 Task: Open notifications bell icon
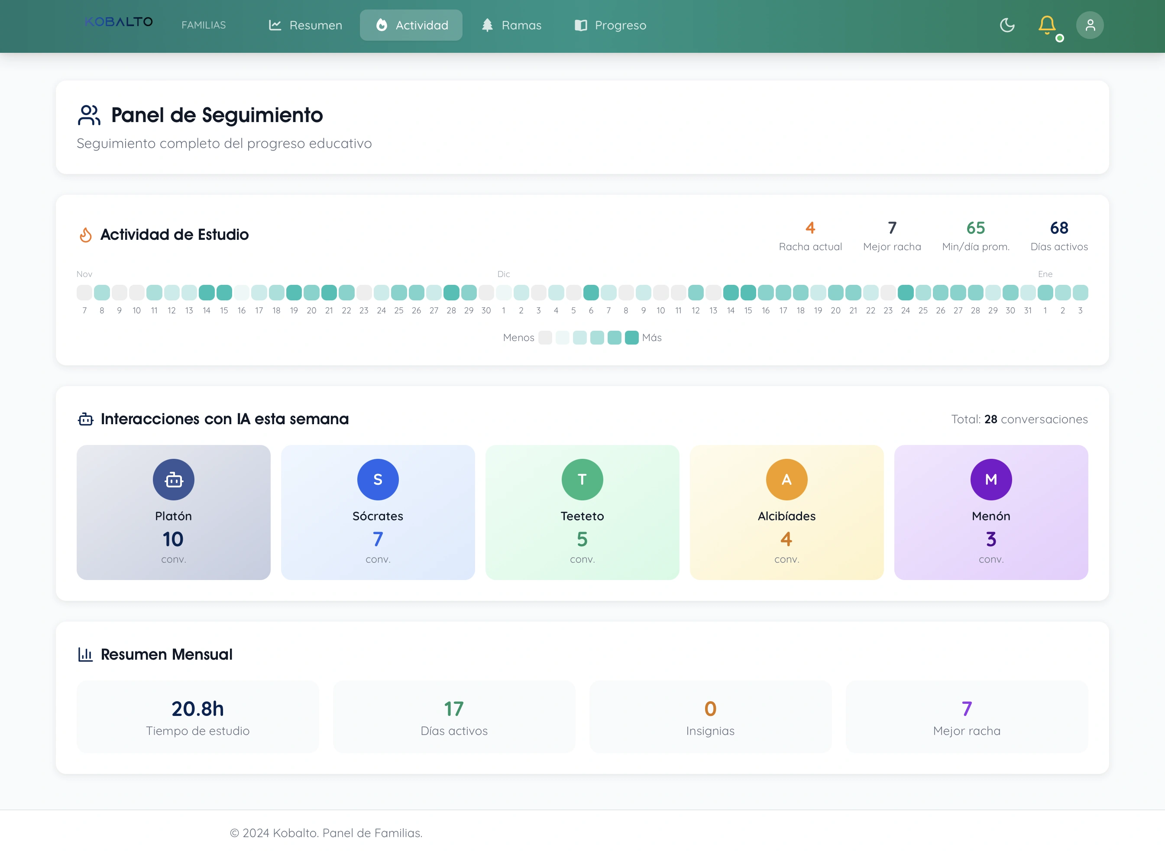pyautogui.click(x=1046, y=25)
